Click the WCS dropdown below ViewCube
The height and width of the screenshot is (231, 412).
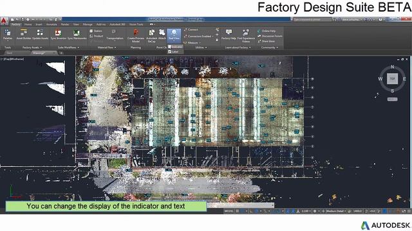pos(392,99)
